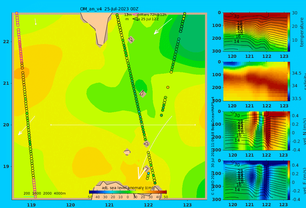Click the title text "OM_an_v4 25-Jul-2023 00Z"
Viewport: 306px width, 208px height.
pos(109,9)
